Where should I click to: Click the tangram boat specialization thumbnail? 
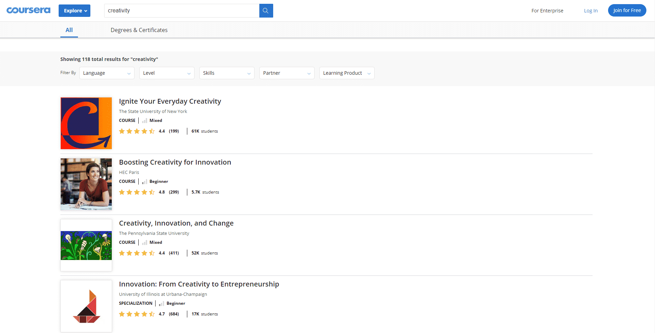coord(86,306)
